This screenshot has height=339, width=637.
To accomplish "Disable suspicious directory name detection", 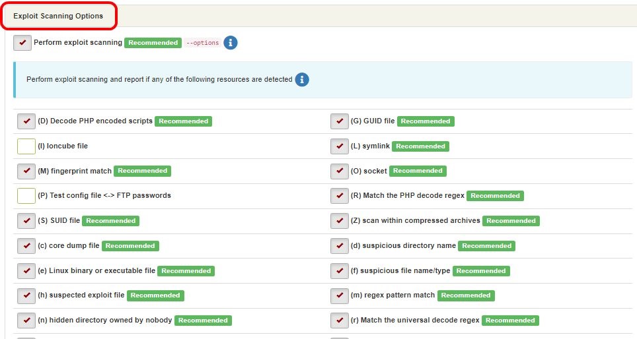I will click(x=339, y=246).
